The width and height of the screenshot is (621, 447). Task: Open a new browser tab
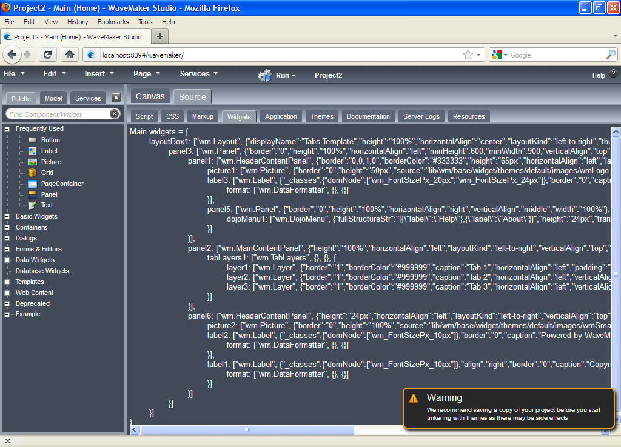tap(160, 36)
